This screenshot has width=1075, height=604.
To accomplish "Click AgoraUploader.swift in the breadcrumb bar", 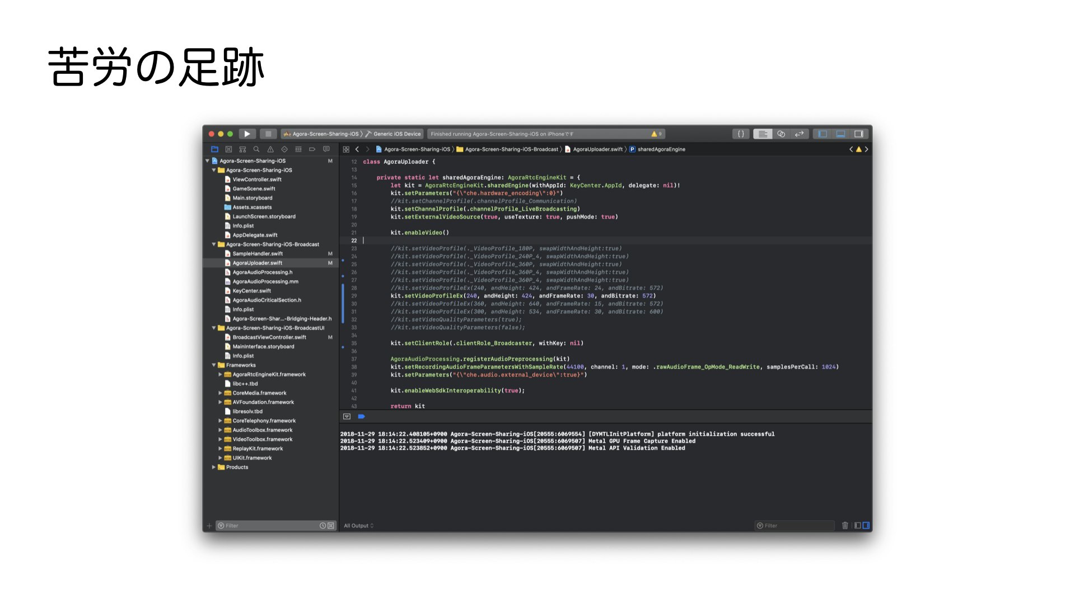I will point(597,149).
